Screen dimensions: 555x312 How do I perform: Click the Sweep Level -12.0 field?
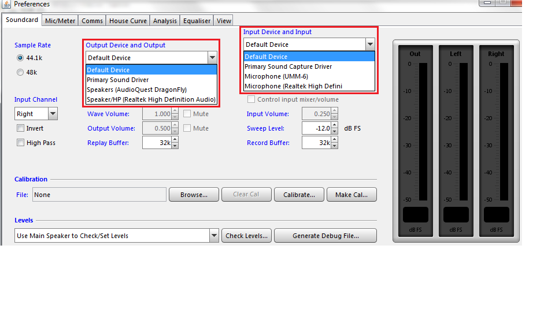pos(316,128)
